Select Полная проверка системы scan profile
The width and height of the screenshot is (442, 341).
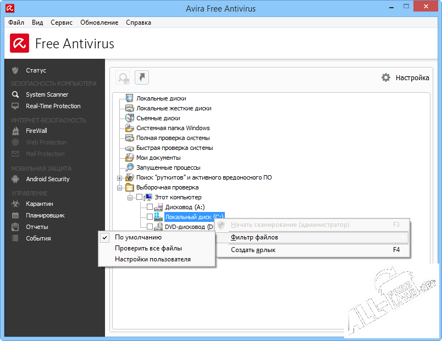(x=173, y=138)
